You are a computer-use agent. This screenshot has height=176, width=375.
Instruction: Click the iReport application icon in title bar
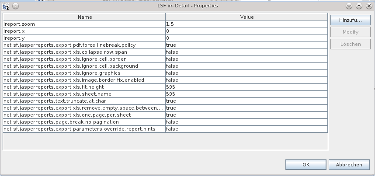pyautogui.click(x=6, y=6)
